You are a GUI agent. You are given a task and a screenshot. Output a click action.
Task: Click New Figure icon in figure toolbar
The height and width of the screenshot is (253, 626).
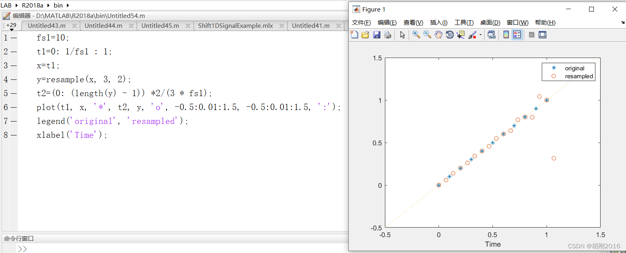point(354,35)
